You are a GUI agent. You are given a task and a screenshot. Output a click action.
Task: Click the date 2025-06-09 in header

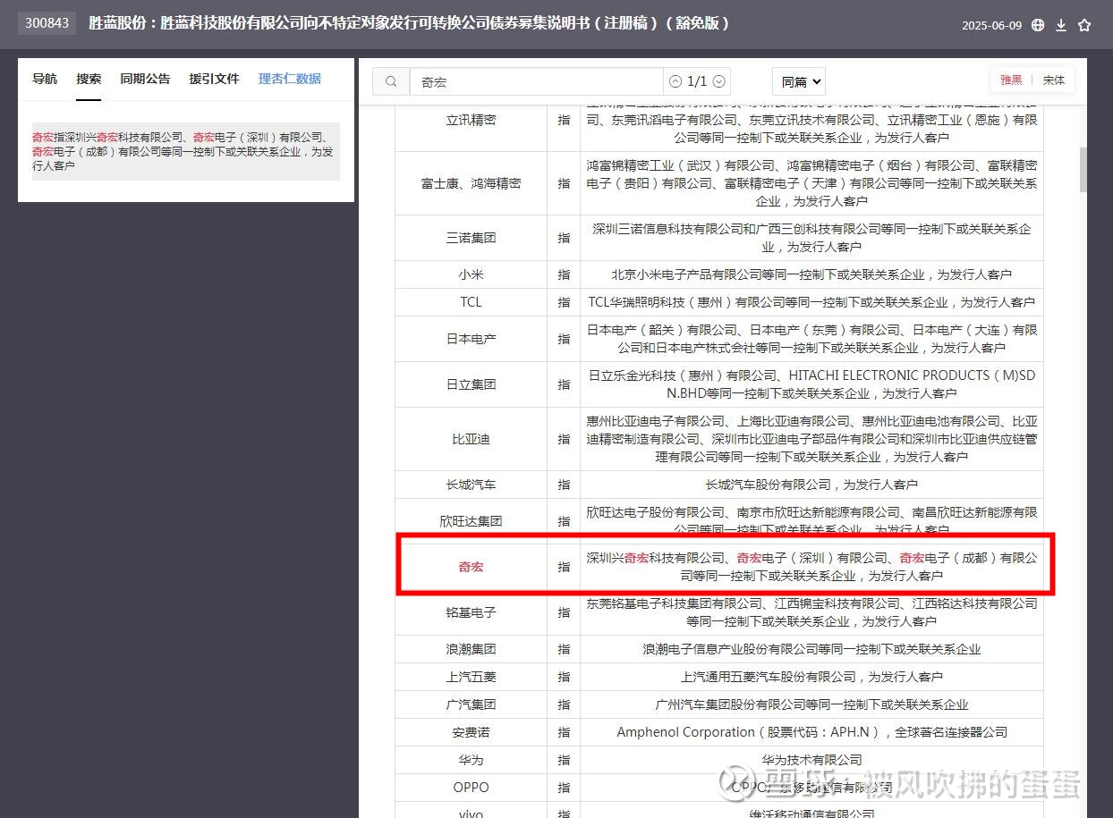click(991, 26)
